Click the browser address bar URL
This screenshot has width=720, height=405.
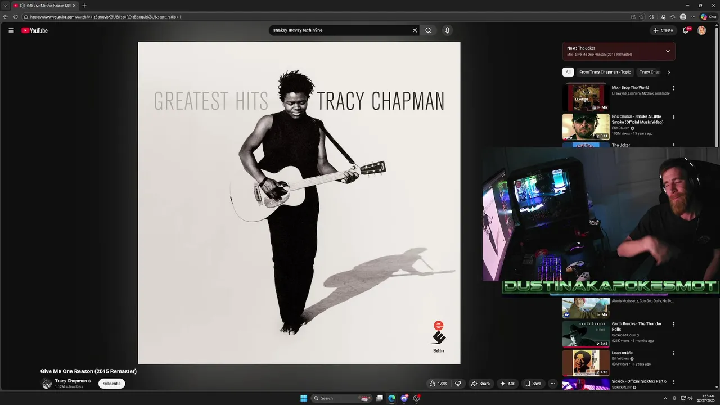tap(105, 17)
